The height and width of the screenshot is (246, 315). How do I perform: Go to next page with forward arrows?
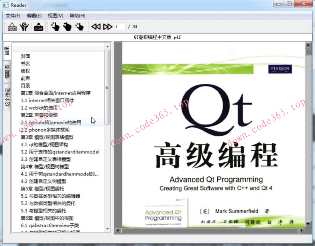108,26
